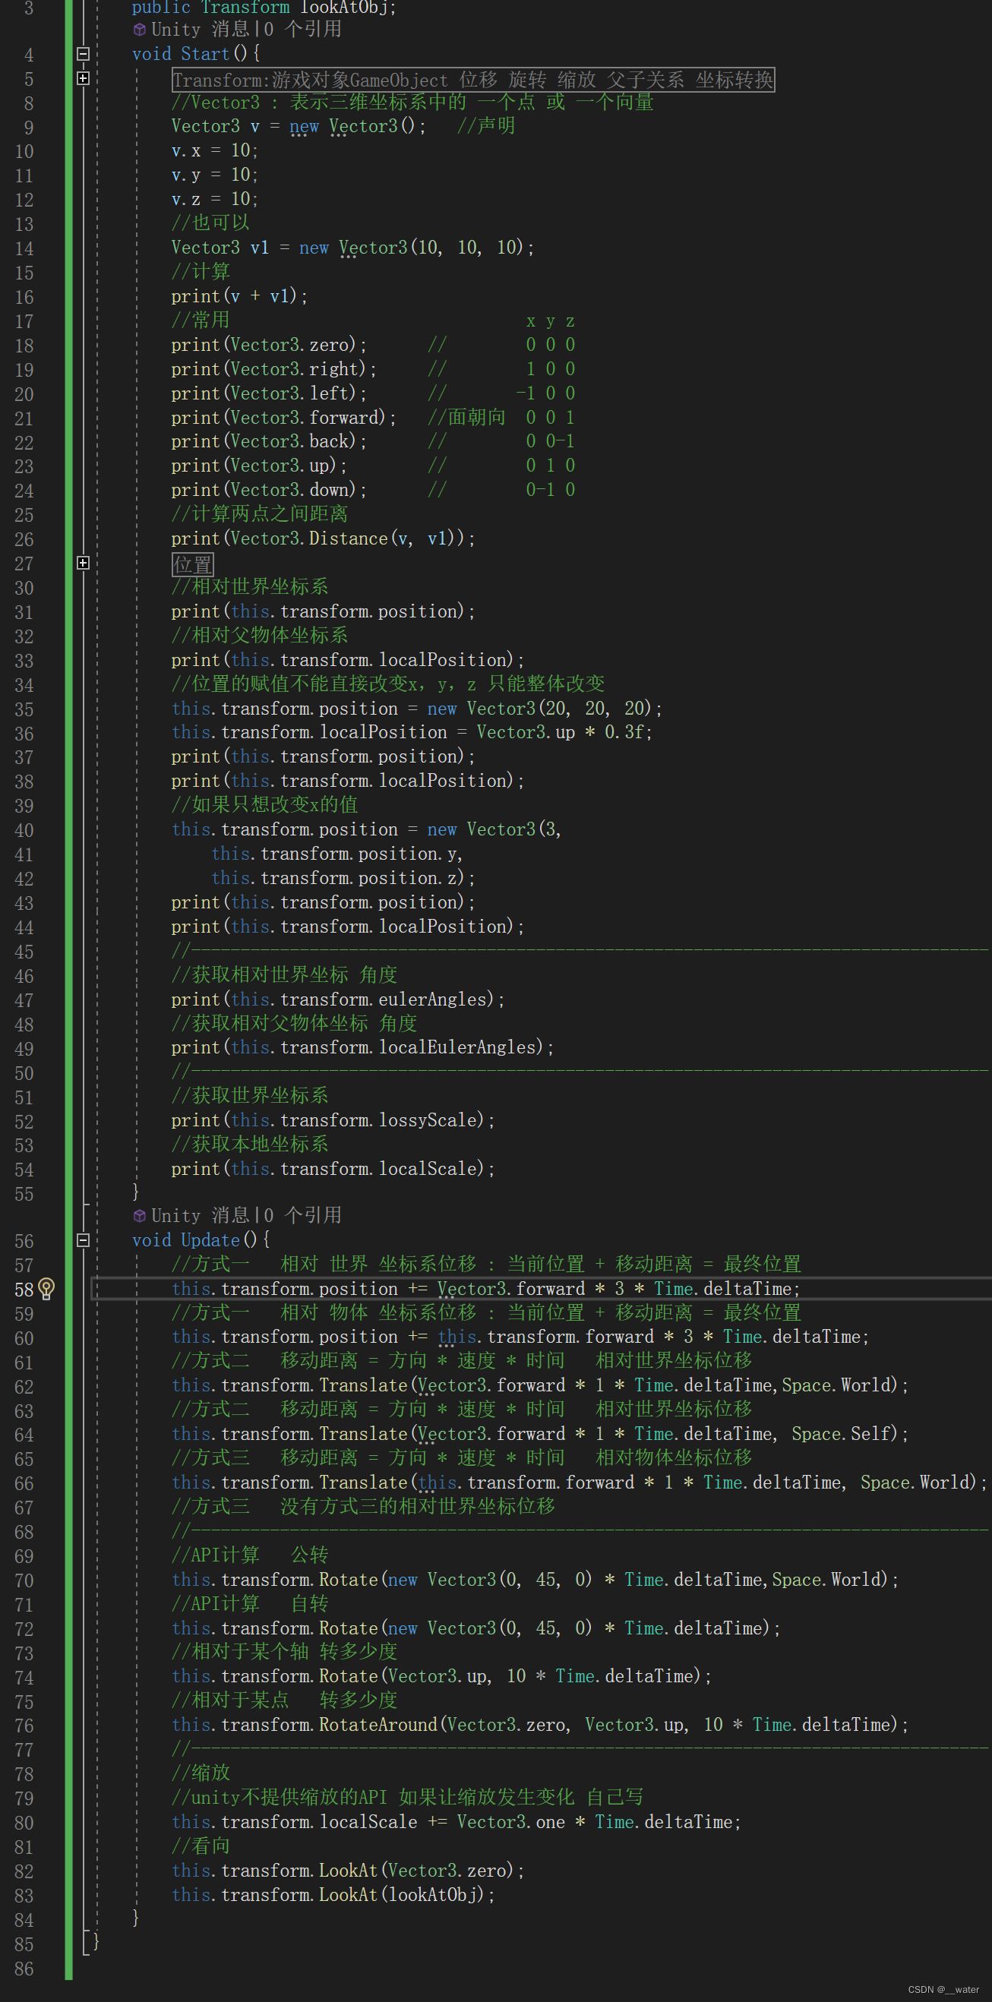Click 'print(this.transform.lossyScale);'
The width and height of the screenshot is (992, 2002).
[x=333, y=1120]
